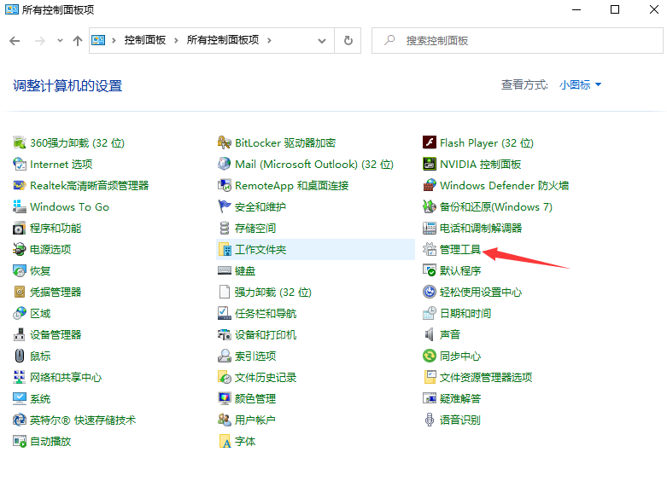The image size is (667, 481).
Task: Open the NVIDIA 控制面板 icon
Action: click(x=430, y=165)
